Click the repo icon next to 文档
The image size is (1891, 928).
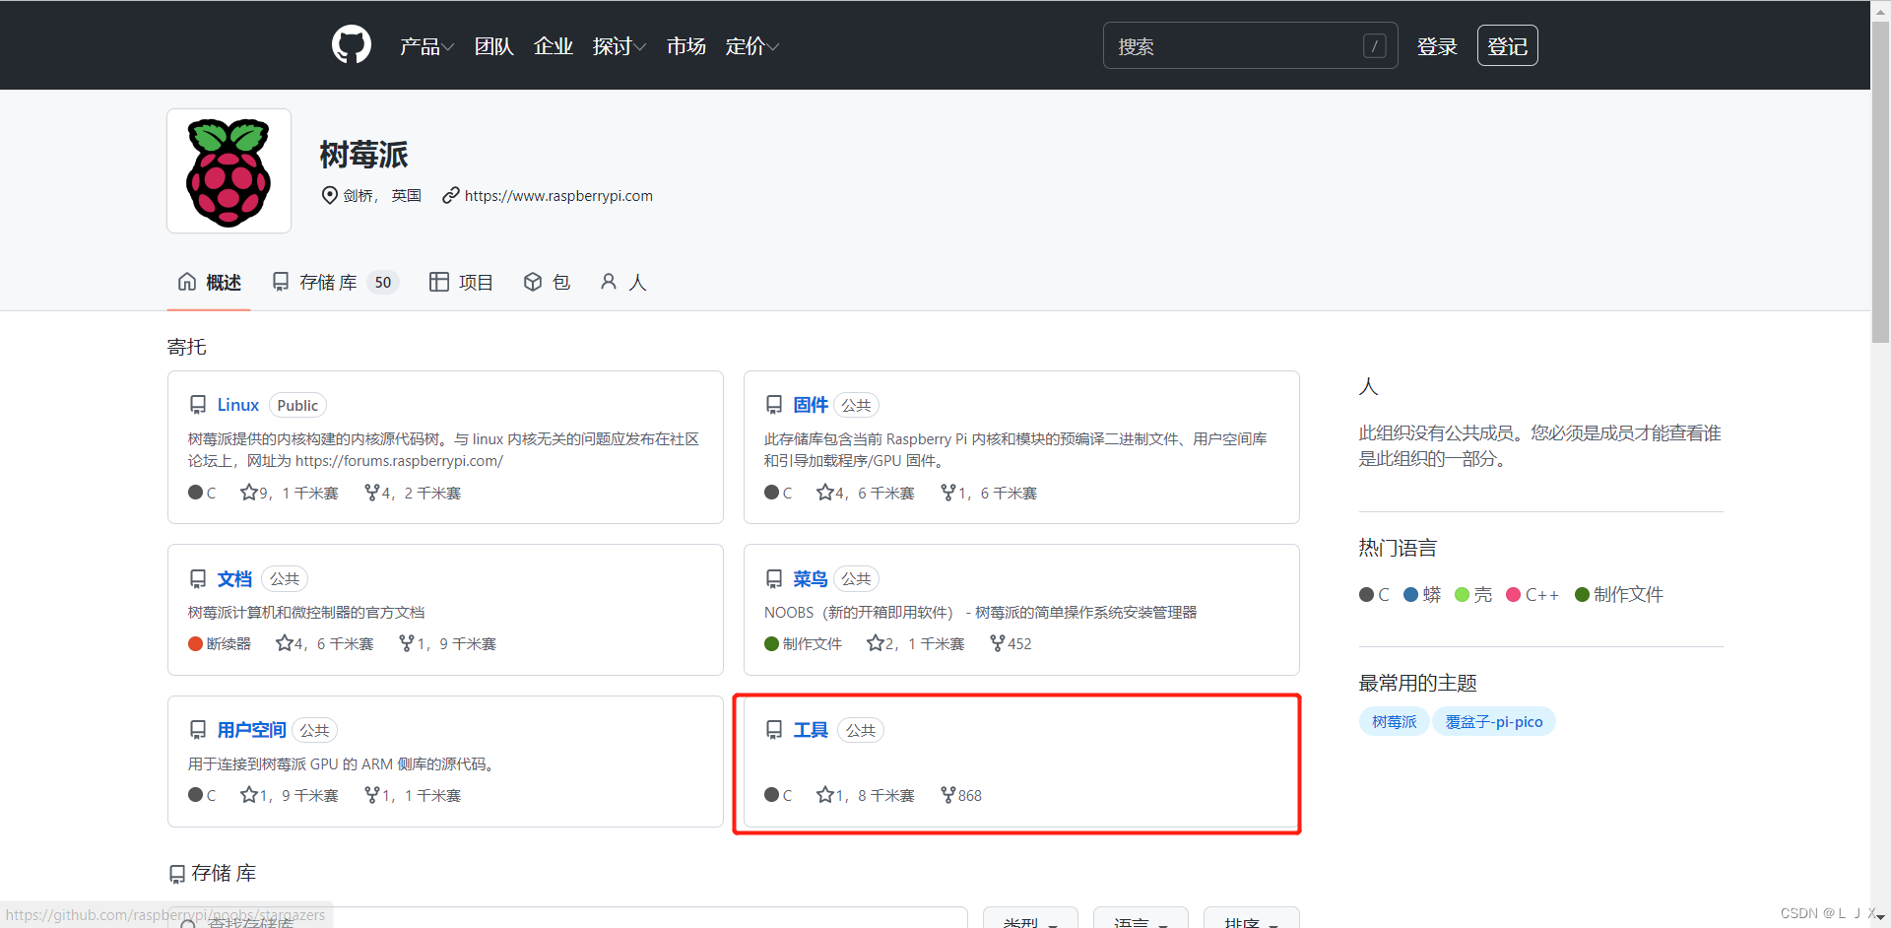click(198, 579)
